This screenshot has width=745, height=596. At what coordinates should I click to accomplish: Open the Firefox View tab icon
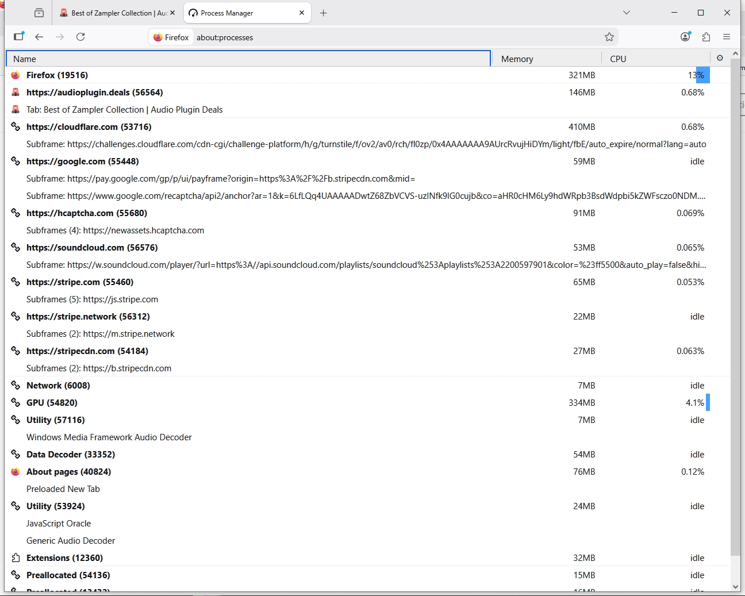point(39,13)
